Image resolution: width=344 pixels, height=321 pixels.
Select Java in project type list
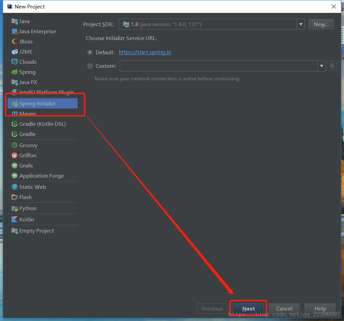point(42,21)
